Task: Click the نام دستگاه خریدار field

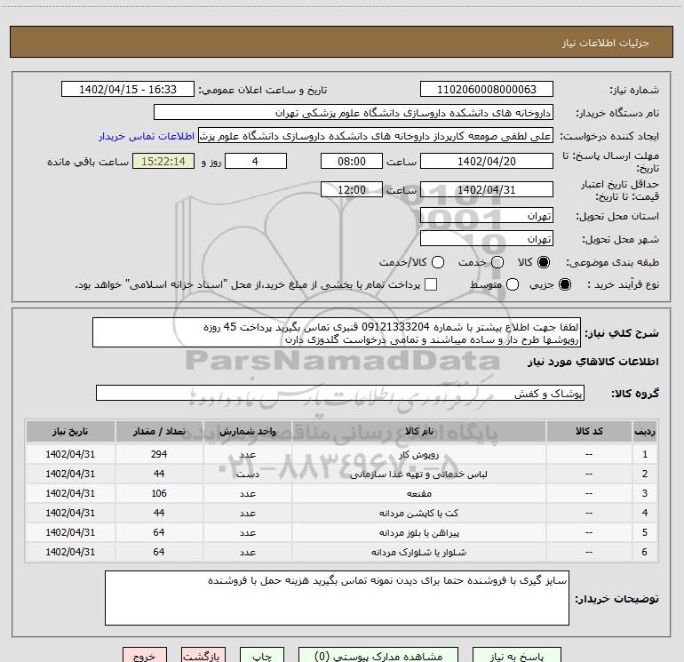Action: (x=354, y=113)
